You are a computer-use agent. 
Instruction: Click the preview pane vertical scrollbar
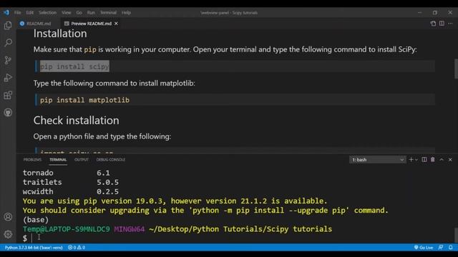pyautogui.click(x=456, y=69)
